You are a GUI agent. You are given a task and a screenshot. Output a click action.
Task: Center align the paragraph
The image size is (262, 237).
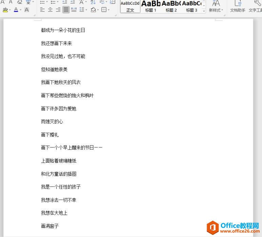coord(50,10)
